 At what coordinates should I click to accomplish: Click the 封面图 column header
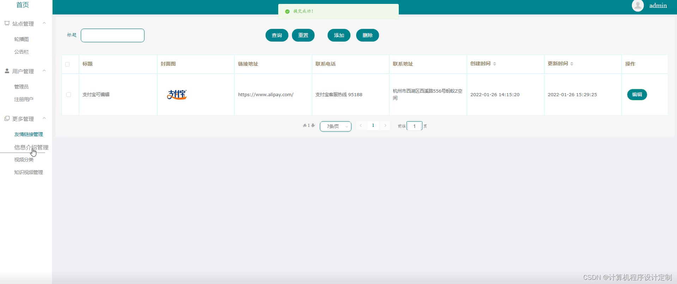pyautogui.click(x=168, y=64)
